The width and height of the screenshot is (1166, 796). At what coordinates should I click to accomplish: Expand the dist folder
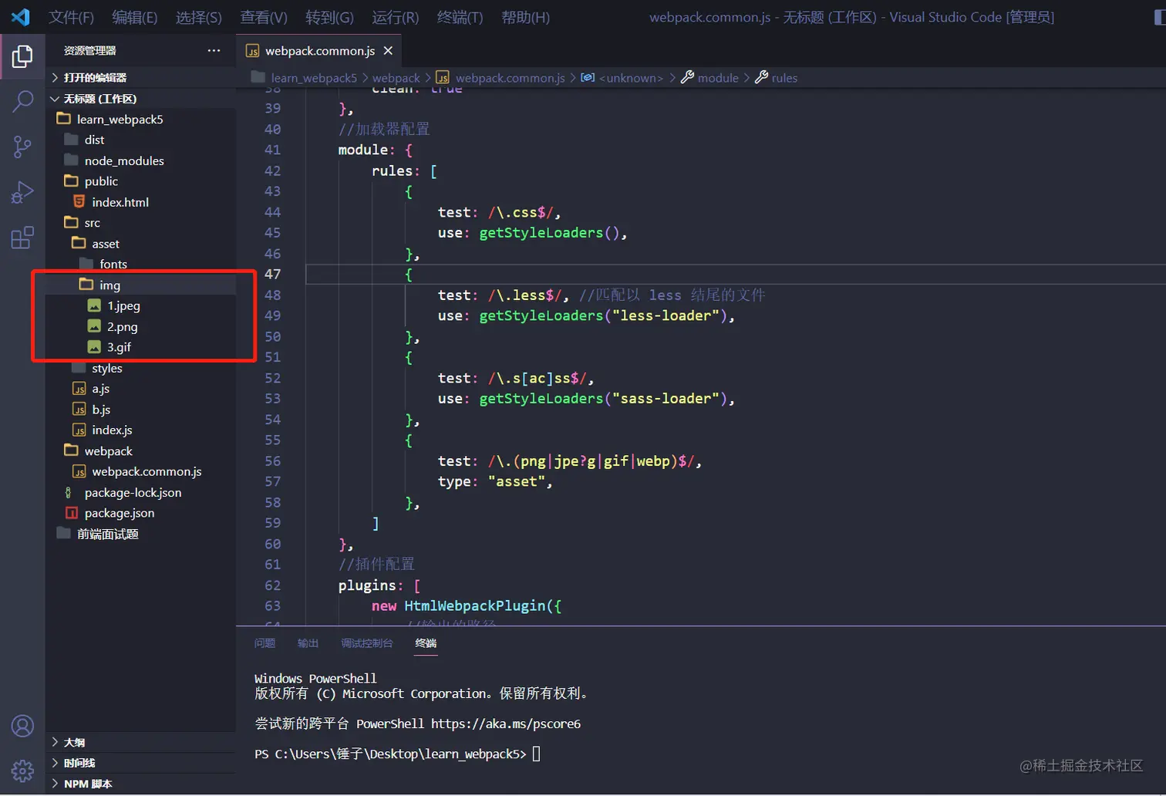coord(140,140)
